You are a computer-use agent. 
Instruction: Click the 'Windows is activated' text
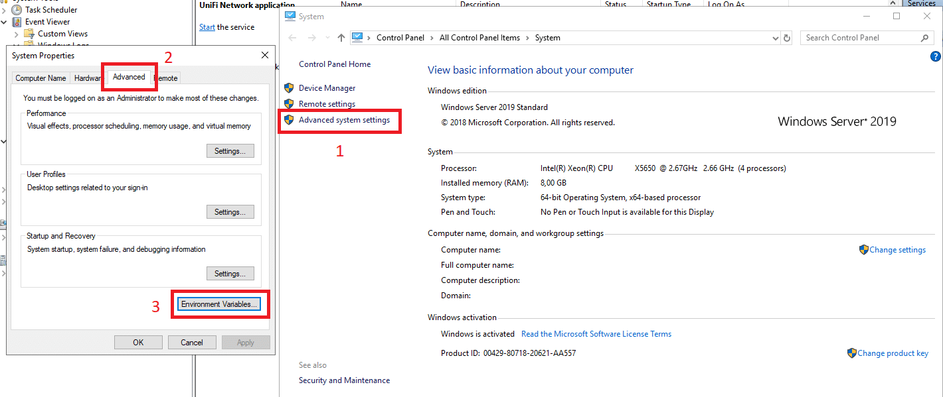tap(477, 334)
